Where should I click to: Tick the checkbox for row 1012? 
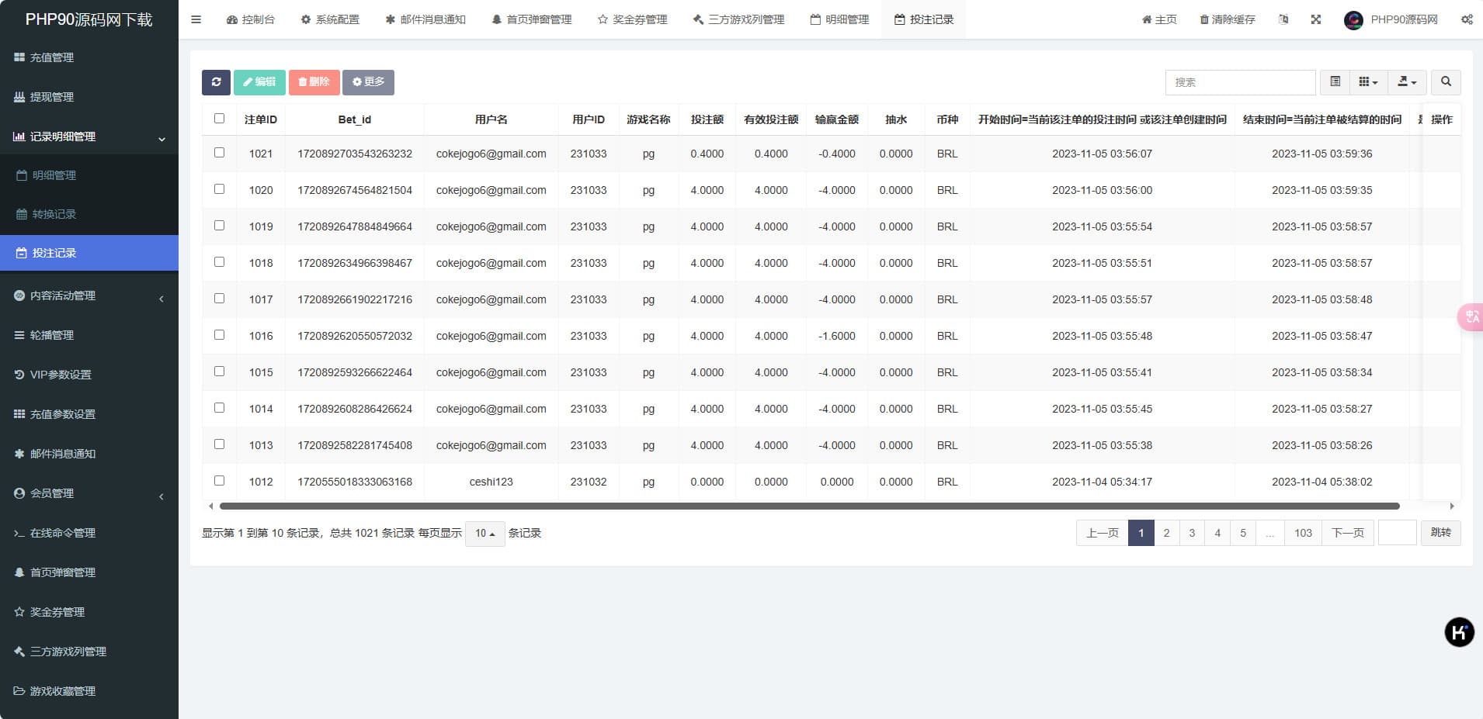click(x=219, y=481)
